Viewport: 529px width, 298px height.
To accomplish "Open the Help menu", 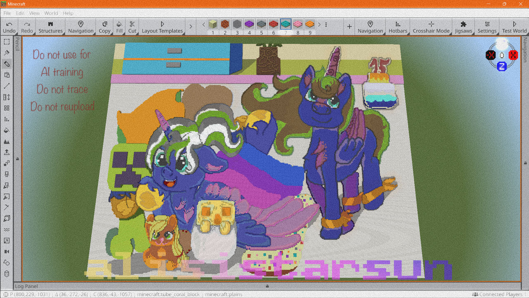I will click(x=68, y=13).
